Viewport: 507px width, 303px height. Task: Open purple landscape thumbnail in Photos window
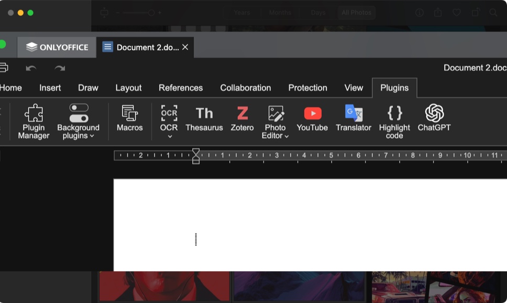[299, 286]
